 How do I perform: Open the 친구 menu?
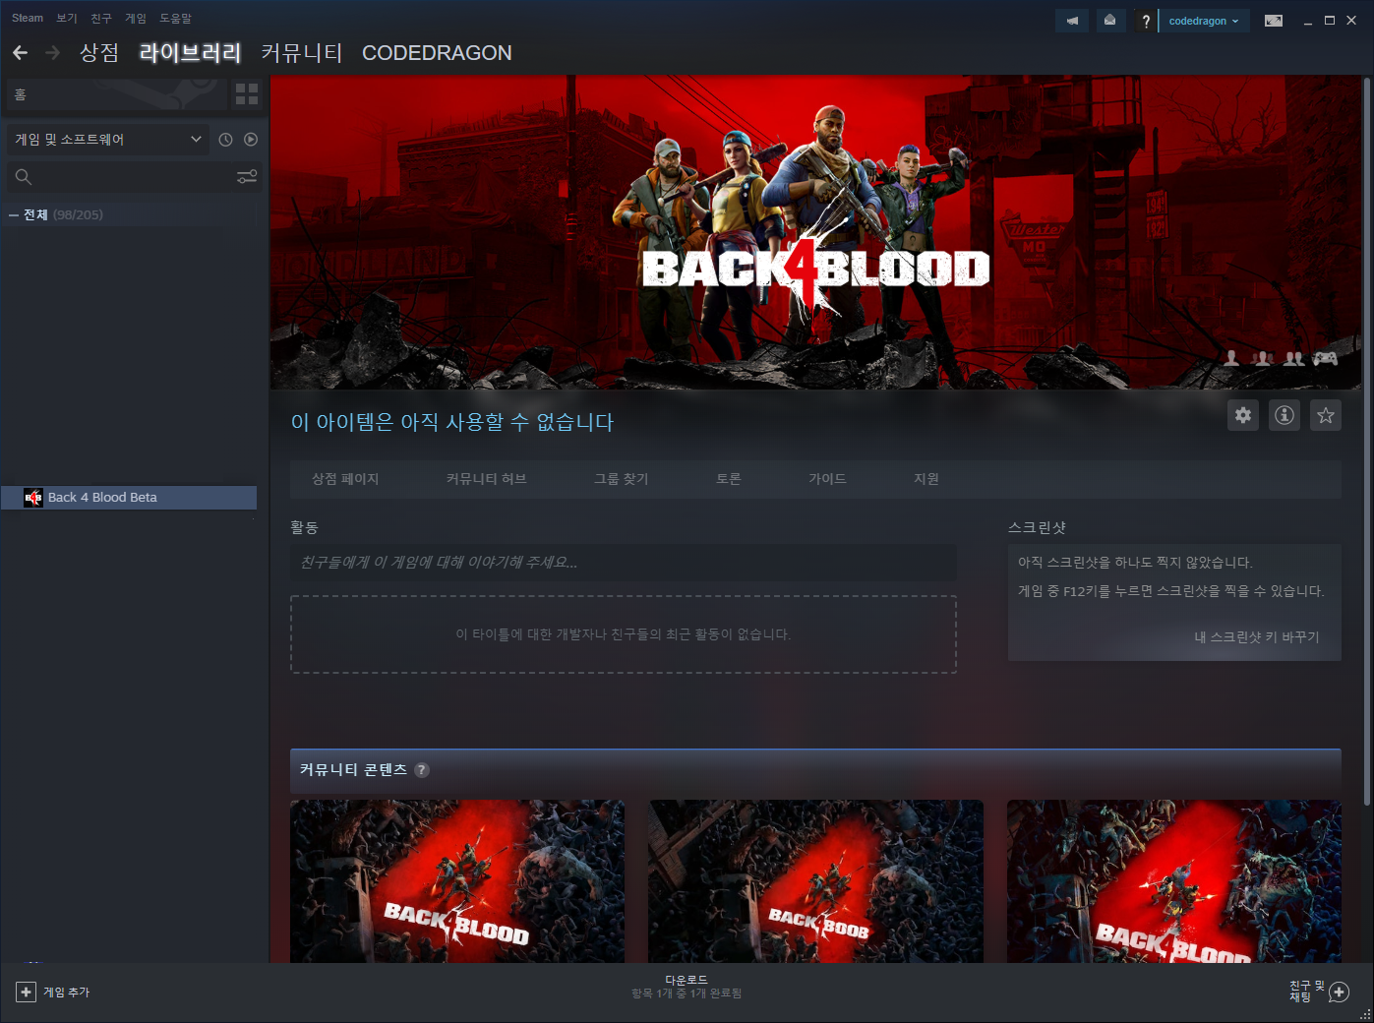coord(101,18)
